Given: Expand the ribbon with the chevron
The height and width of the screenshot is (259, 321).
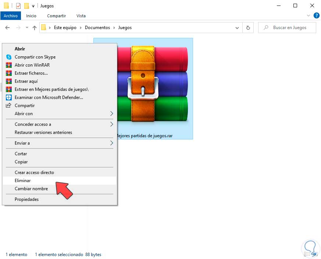Looking at the screenshot, I should (x=308, y=15).
